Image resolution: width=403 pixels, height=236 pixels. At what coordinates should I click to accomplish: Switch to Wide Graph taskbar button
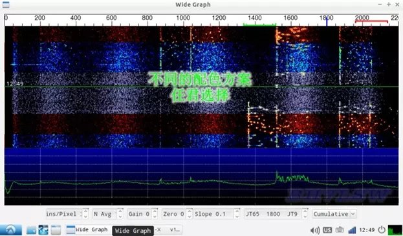pos(87,230)
